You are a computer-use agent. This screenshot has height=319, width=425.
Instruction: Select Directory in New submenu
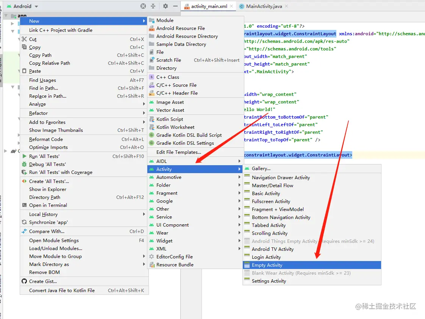195,68
